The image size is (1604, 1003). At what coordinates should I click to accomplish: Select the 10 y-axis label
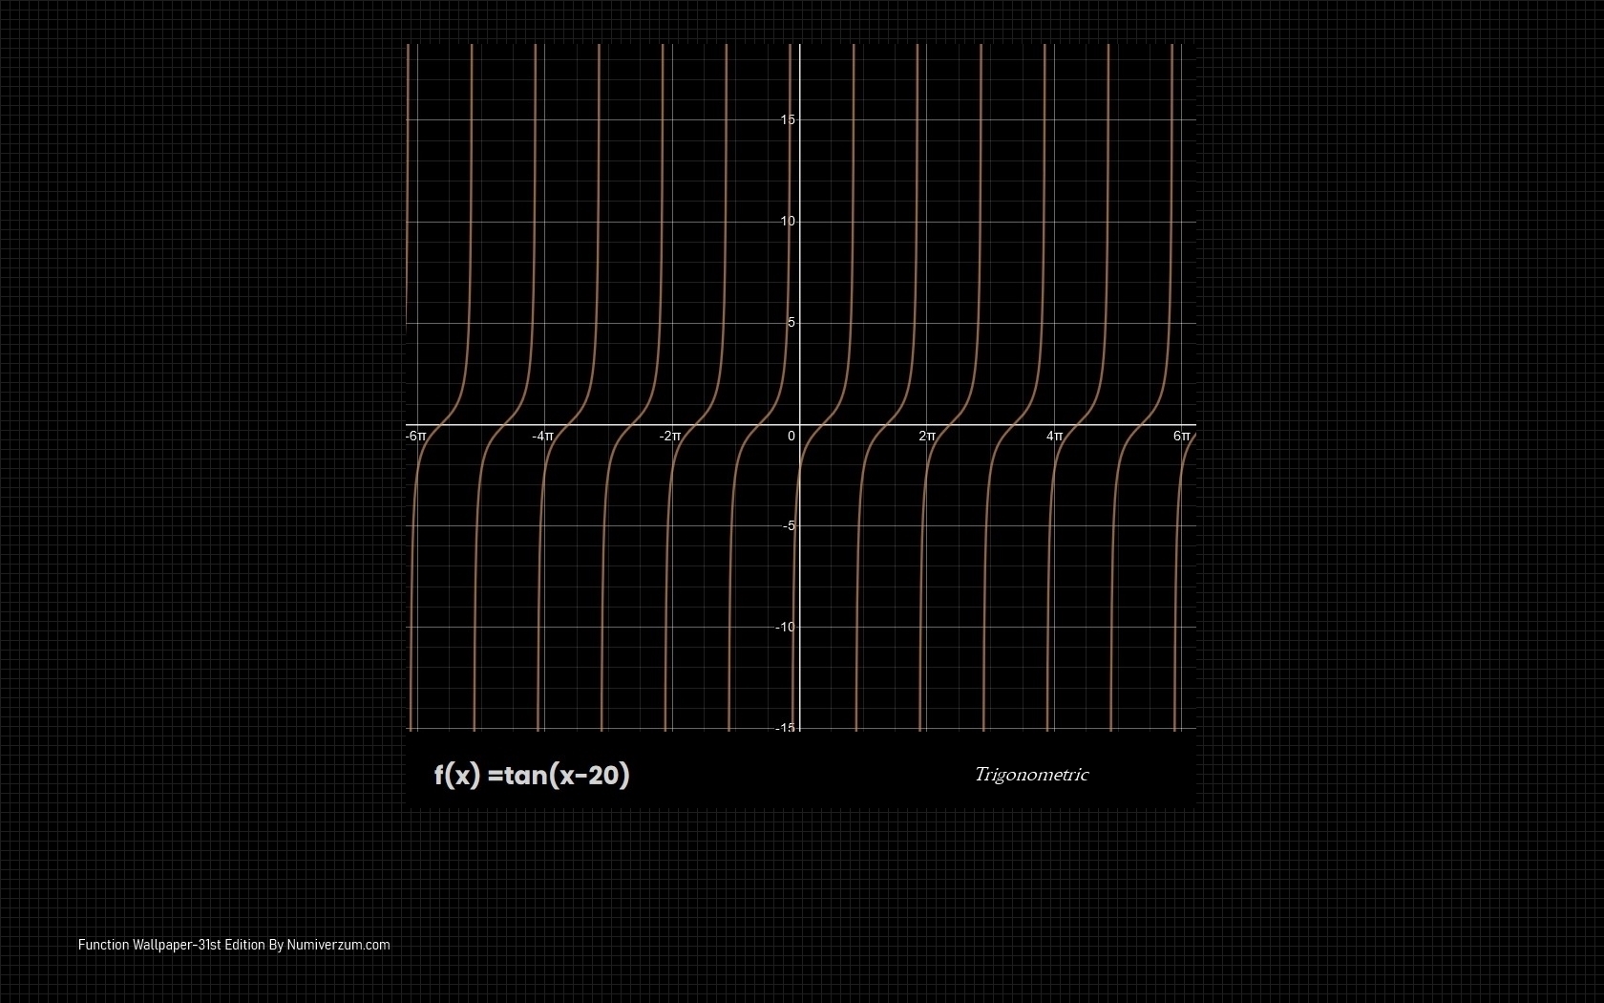pyautogui.click(x=787, y=222)
